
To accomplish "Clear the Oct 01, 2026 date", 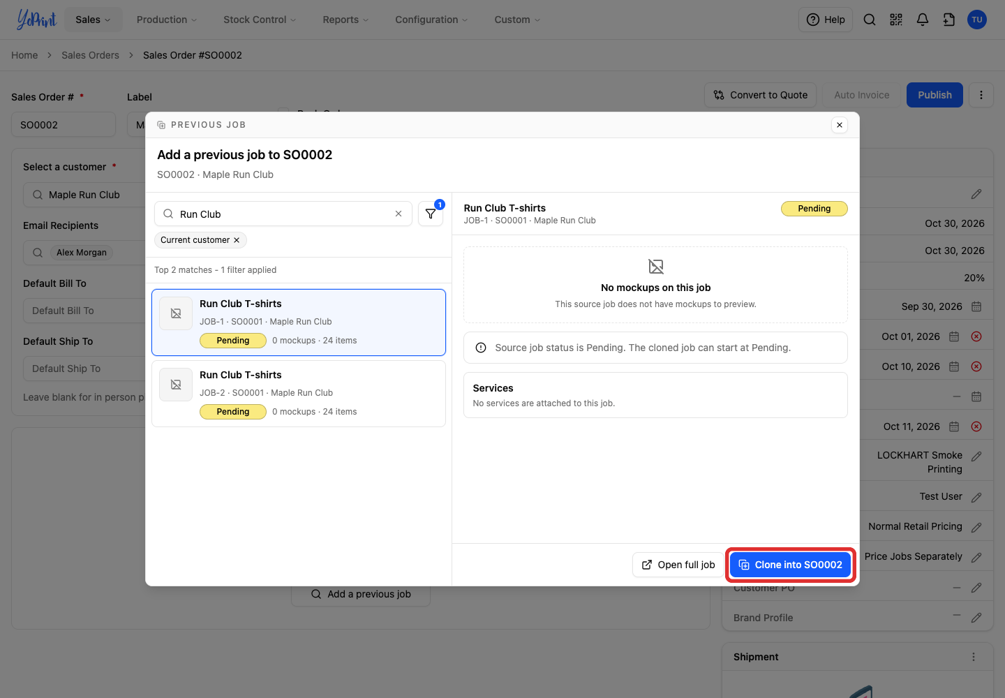I will (x=976, y=336).
